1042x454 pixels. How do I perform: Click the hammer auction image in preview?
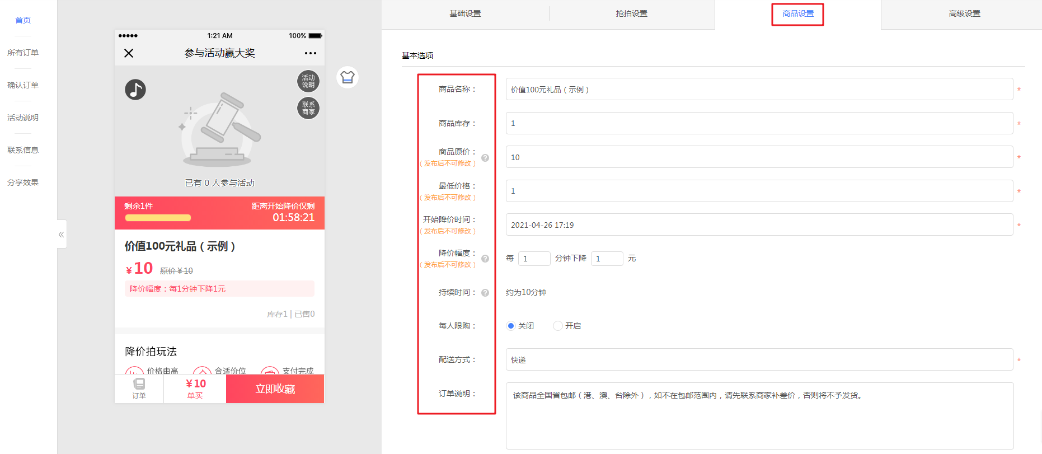coord(220,129)
